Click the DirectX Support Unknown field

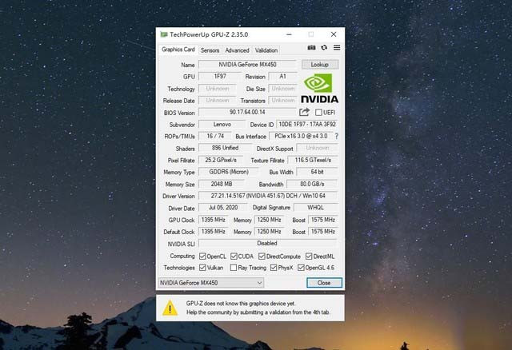(317, 148)
